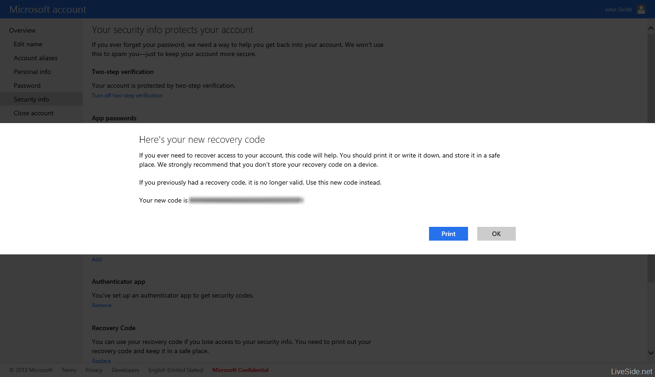The height and width of the screenshot is (377, 655).
Task: Open the Developers footer link
Action: pyautogui.click(x=125, y=370)
